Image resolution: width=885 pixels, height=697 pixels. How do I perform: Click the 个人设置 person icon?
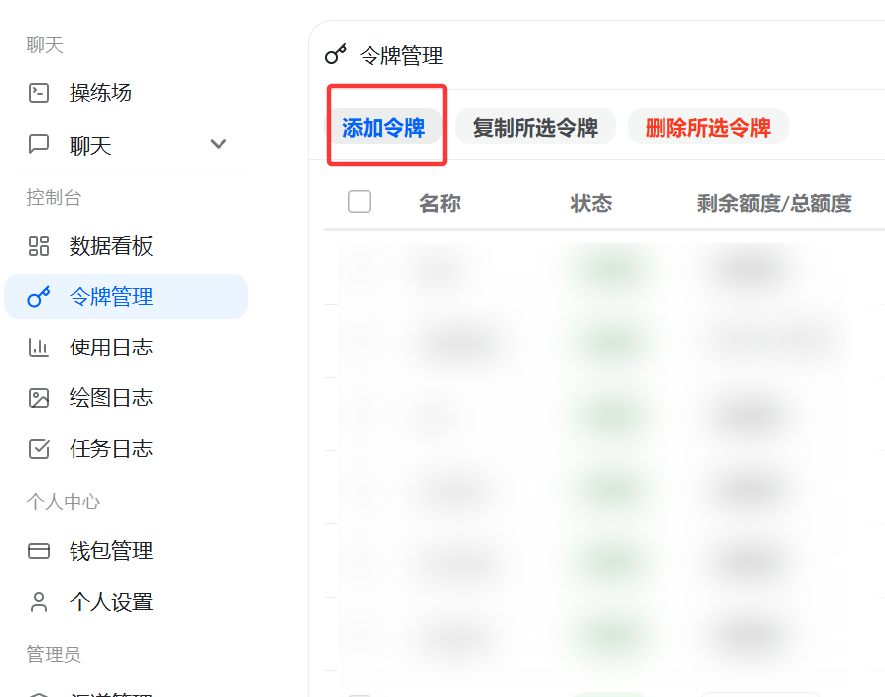coord(38,601)
